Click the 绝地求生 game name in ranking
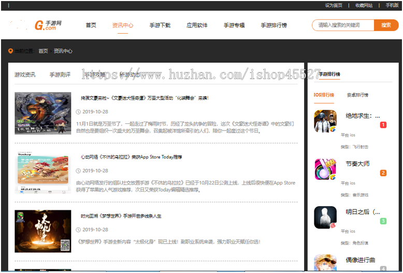This screenshot has width=403, height=273. [x=363, y=116]
